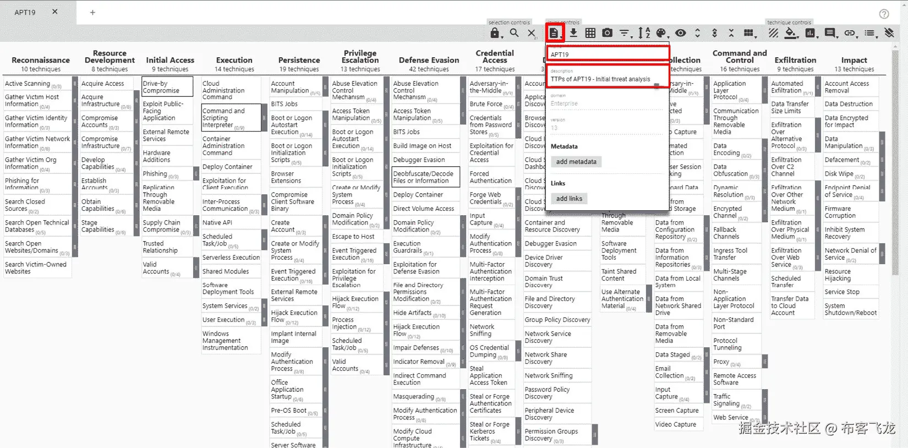Select the Command and Scripting Interpreter technique
Viewport: 908px width, 448px height.
tap(231, 118)
